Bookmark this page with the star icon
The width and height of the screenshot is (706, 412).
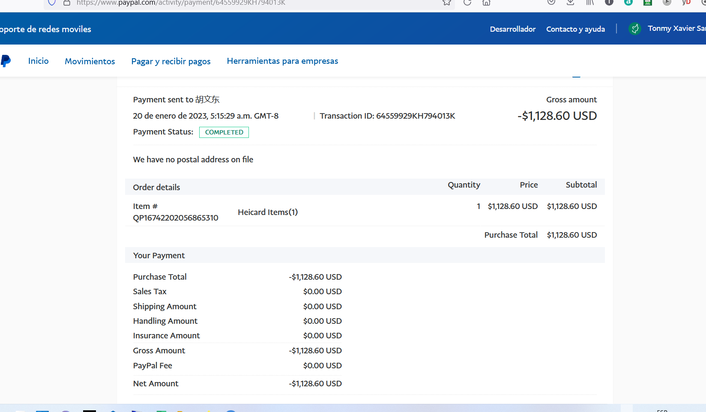(447, 3)
